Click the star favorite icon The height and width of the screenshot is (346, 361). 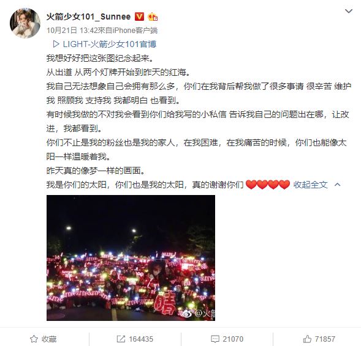click(34, 339)
